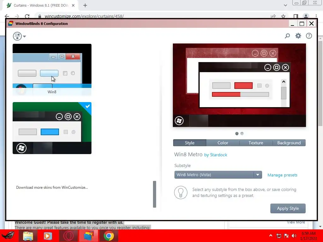Click the skin list vertical scrollbar
Image resolution: width=323 pixels, height=242 pixels.
tap(155, 194)
